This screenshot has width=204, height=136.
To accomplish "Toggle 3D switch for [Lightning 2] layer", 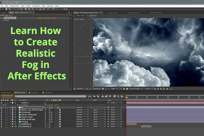I will click(x=60, y=126).
